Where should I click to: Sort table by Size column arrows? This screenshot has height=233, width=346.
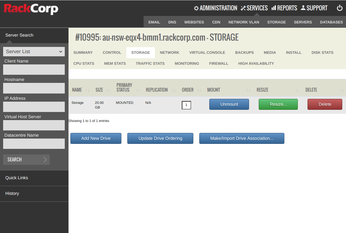pos(108,90)
